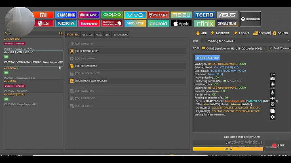Select the Vivo Y20T [2021] model
Image resolution: width=291 pixels, height=163 pixels.
point(34,99)
